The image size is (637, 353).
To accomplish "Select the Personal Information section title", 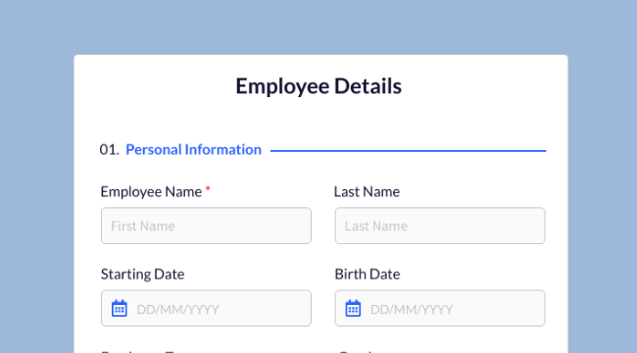I will click(x=193, y=150).
